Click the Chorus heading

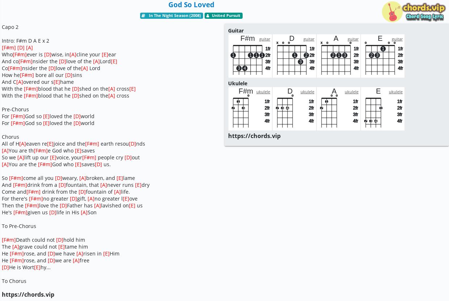(11, 137)
